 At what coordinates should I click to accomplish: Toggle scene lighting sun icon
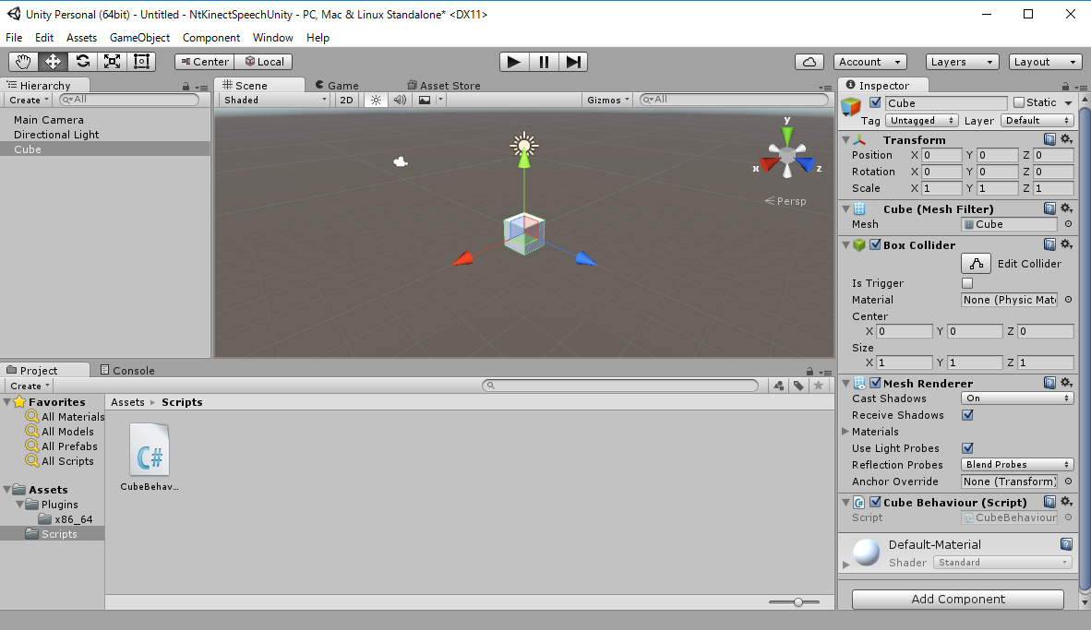click(x=376, y=100)
